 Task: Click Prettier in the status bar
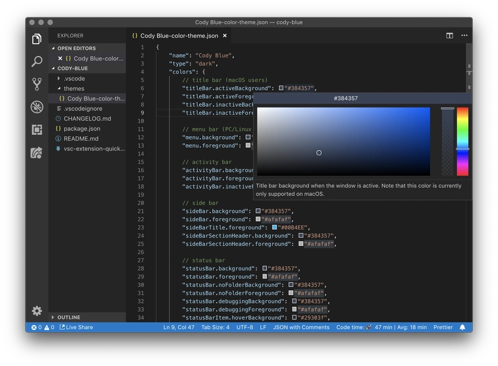point(443,327)
